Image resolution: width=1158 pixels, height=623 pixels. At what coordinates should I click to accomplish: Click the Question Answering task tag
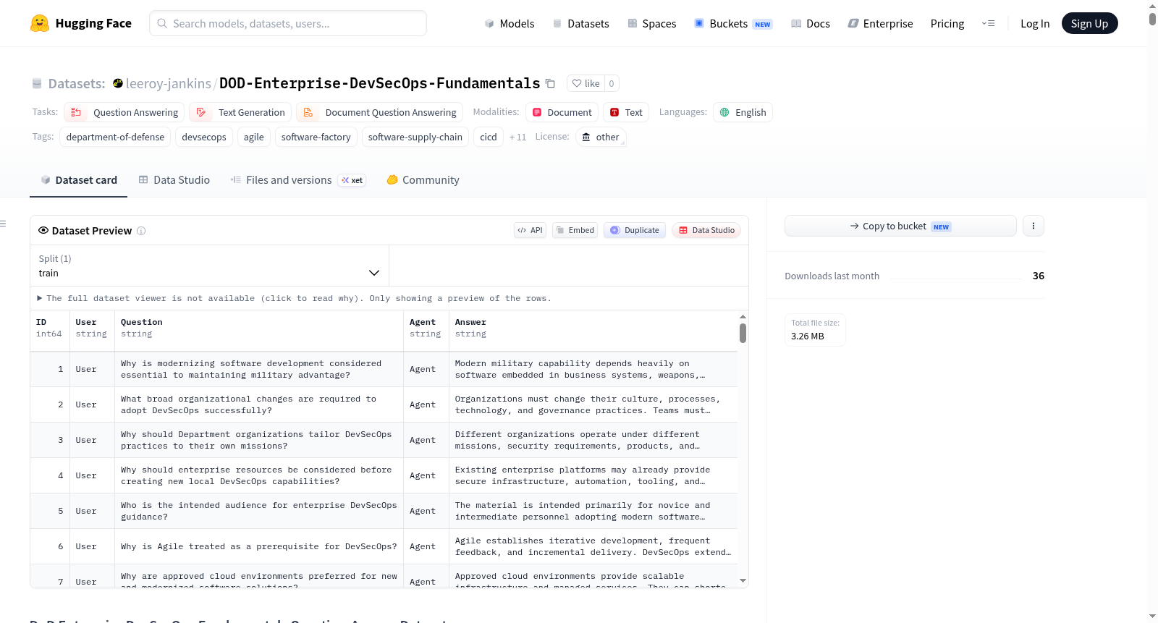(x=124, y=112)
